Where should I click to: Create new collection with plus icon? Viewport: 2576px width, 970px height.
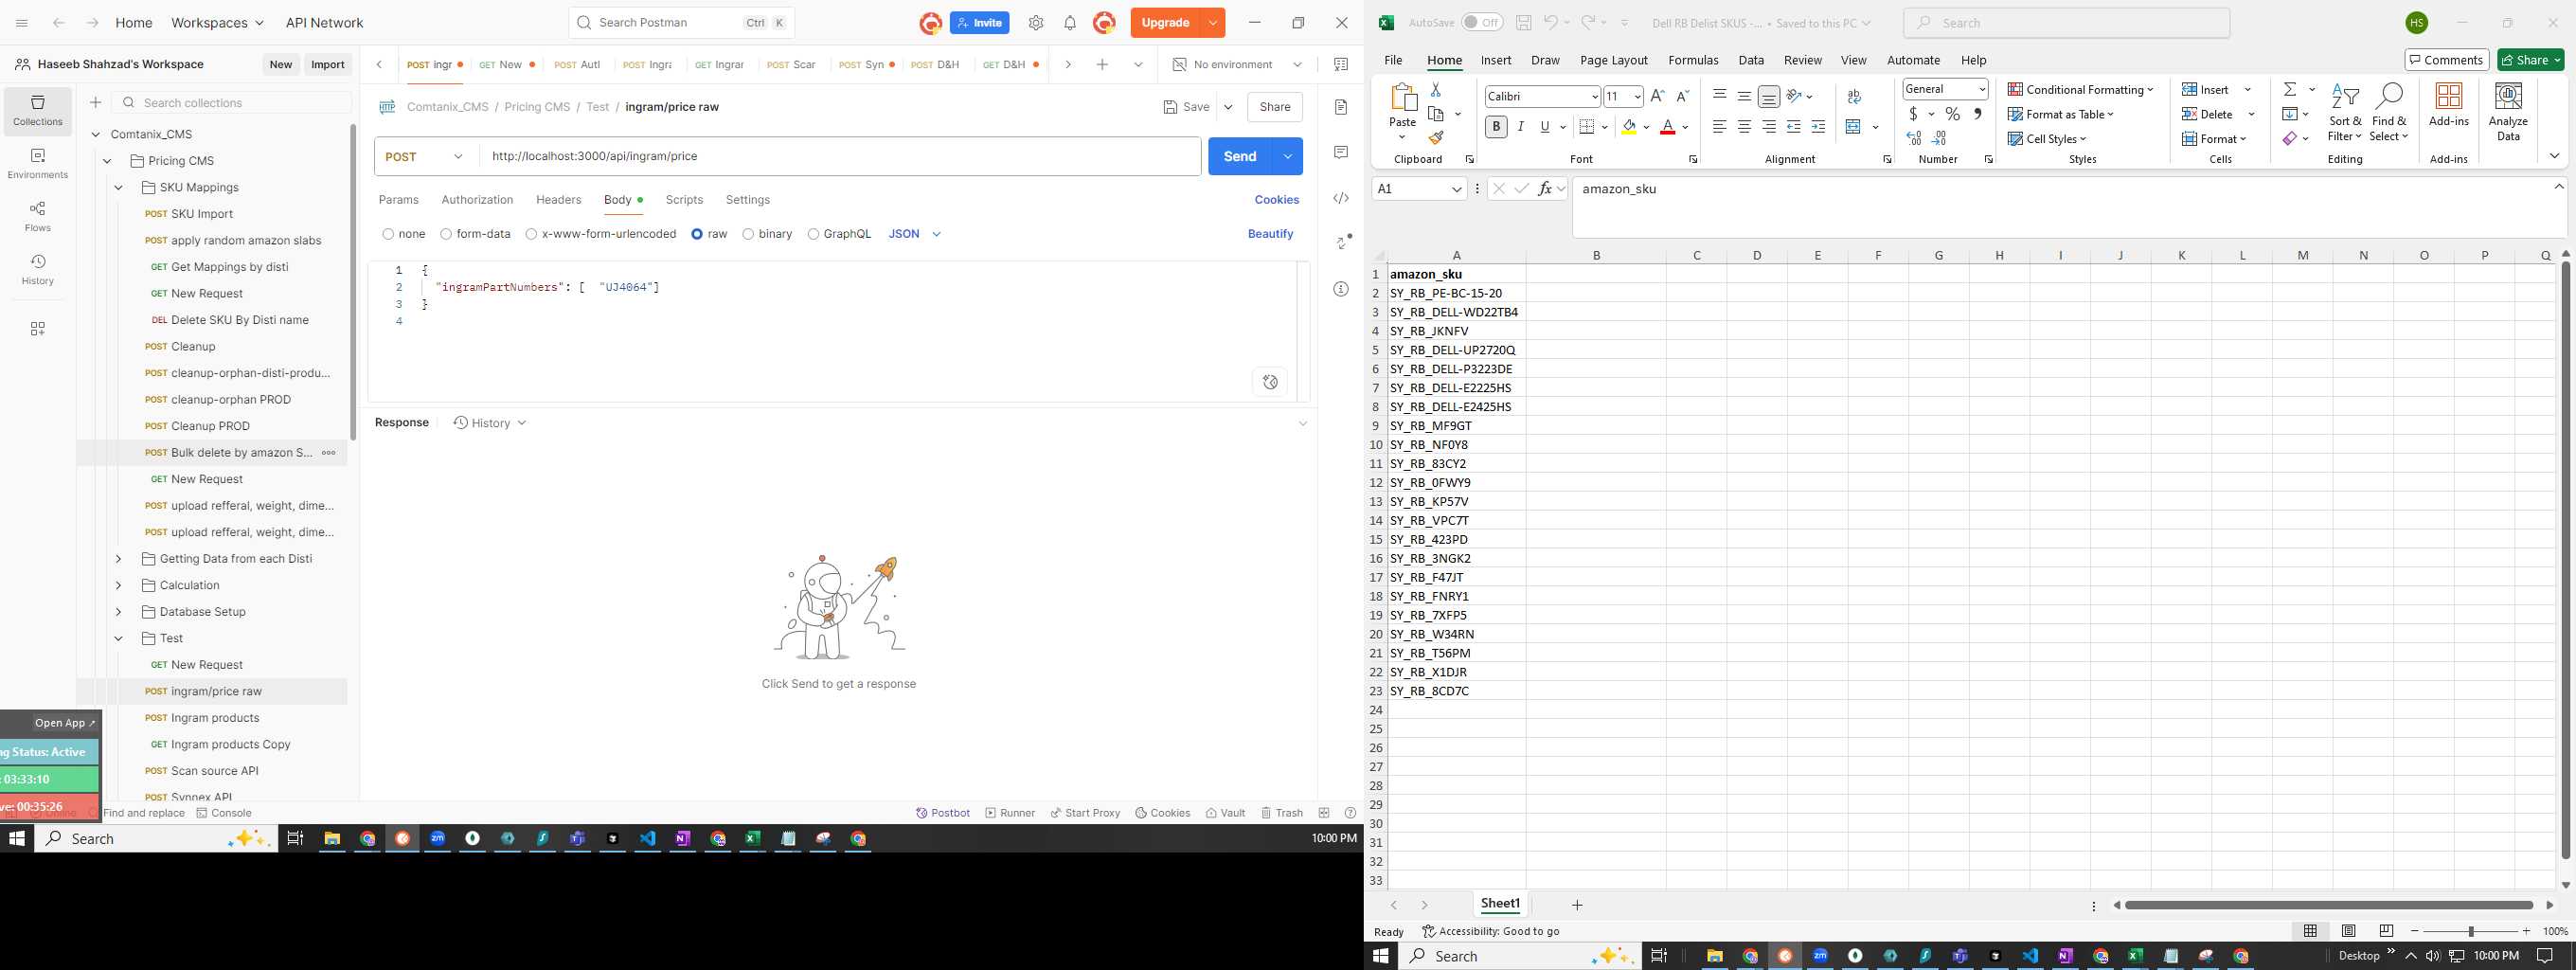pos(96,102)
